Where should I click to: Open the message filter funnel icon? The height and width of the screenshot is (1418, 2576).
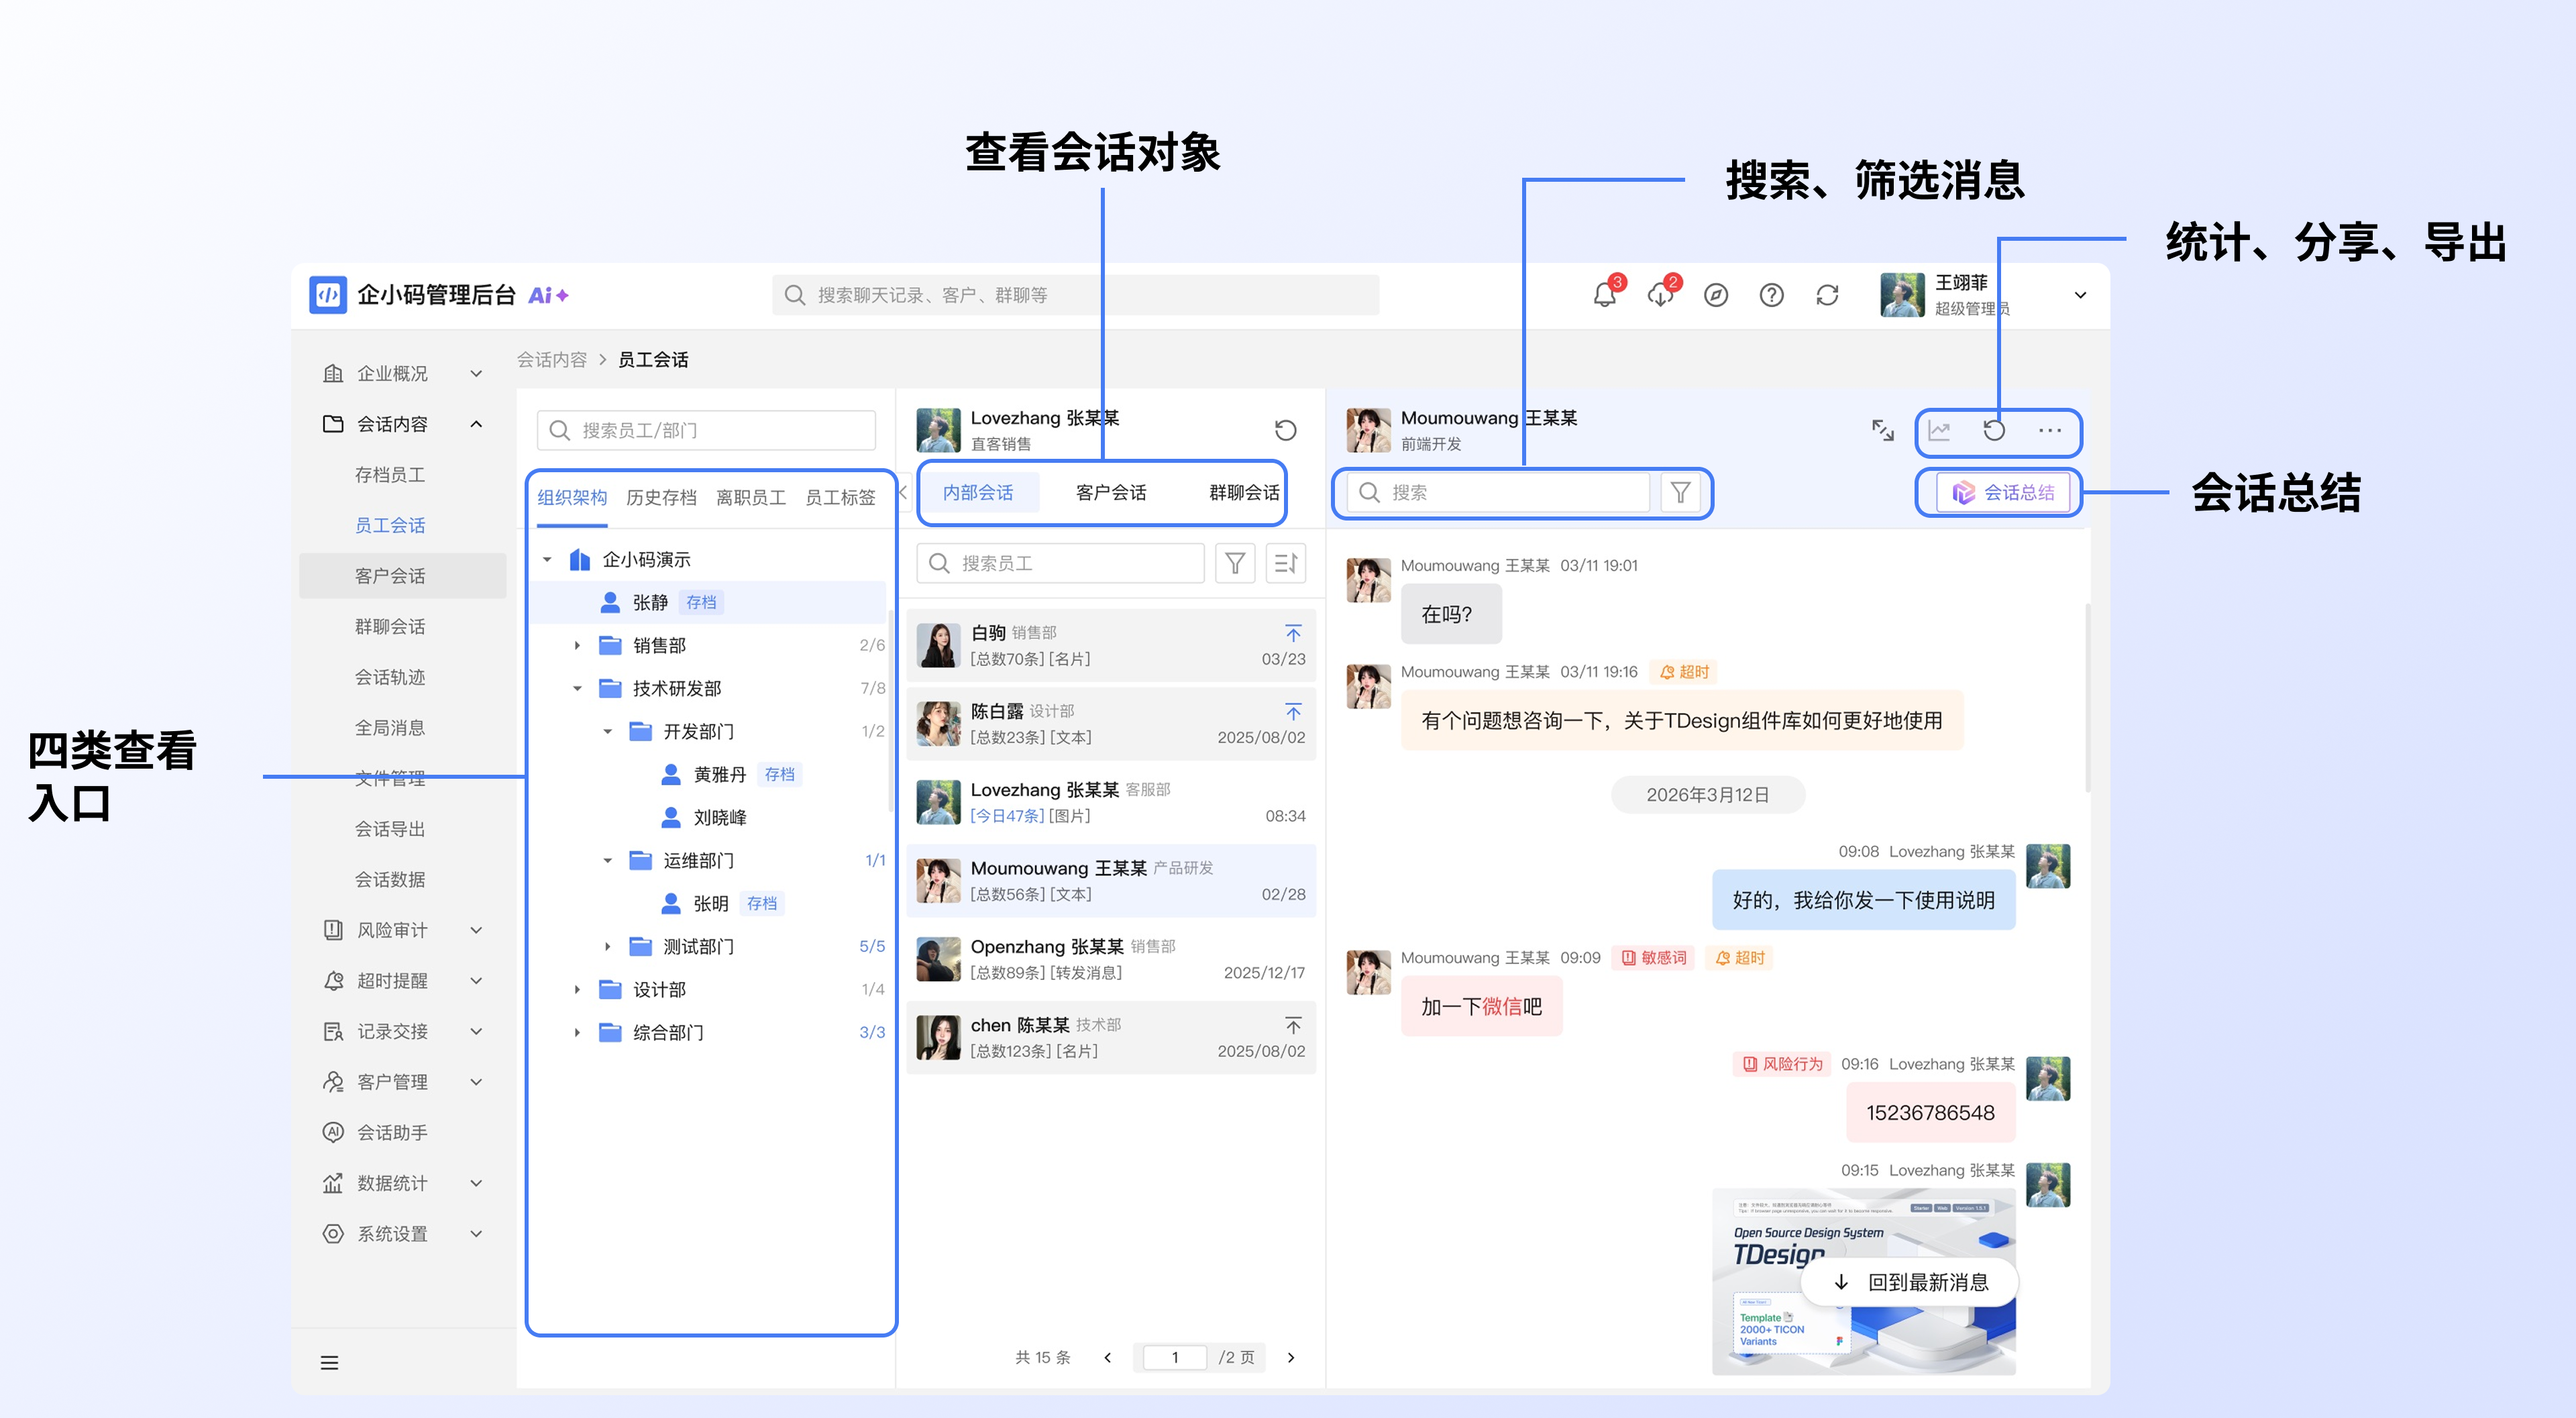coord(1680,492)
